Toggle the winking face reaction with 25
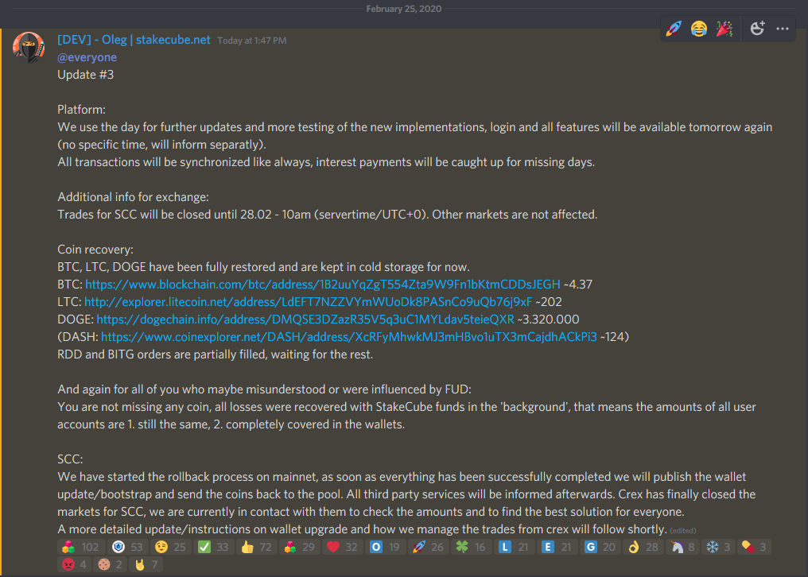 pos(170,547)
